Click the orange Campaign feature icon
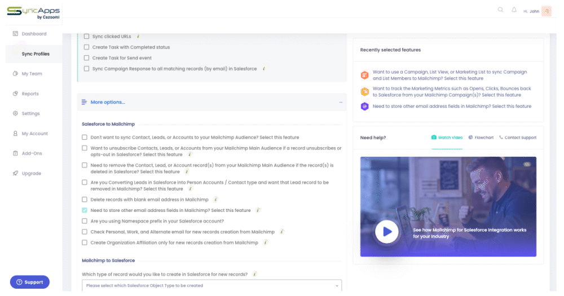Screen dimensions: 564x296 (x=365, y=75)
